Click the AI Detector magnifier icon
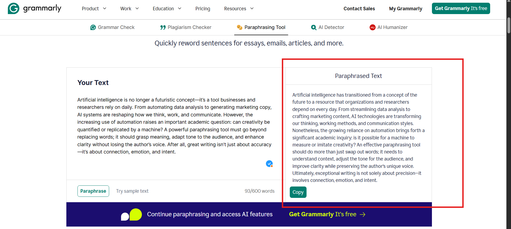 click(314, 27)
